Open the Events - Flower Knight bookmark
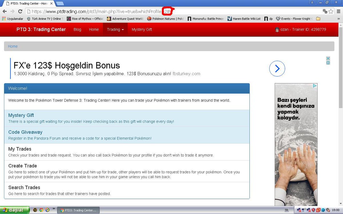 (x=295, y=19)
